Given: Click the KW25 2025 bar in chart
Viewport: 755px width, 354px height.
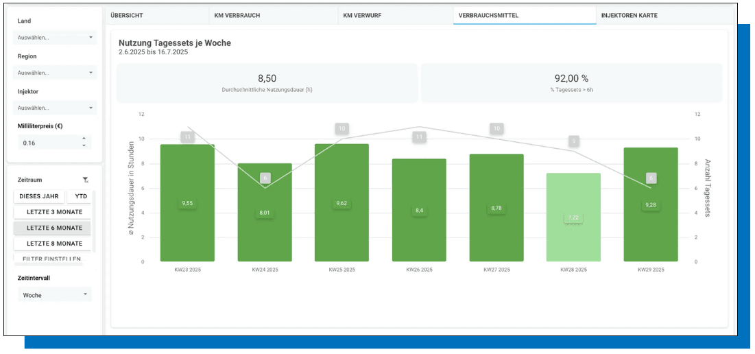Looking at the screenshot, I should tap(341, 203).
